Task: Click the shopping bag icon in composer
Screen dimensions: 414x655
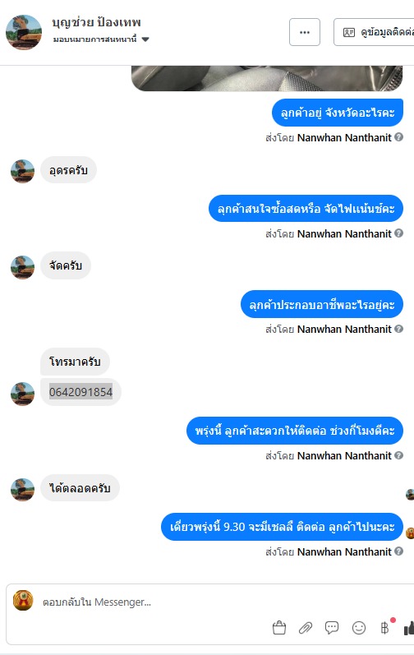Action: tap(278, 627)
